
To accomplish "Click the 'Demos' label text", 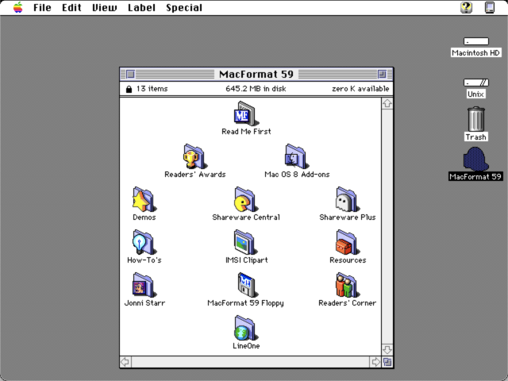I will 144,217.
